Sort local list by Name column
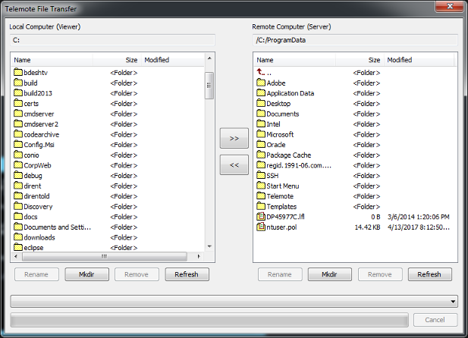 click(x=52, y=60)
